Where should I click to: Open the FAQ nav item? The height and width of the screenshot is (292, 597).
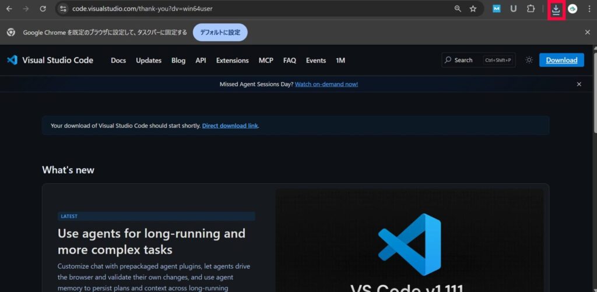click(x=289, y=60)
